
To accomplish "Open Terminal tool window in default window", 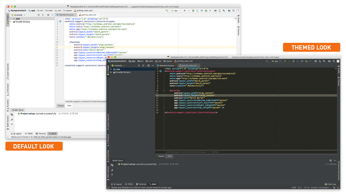I will [x=41, y=134].
